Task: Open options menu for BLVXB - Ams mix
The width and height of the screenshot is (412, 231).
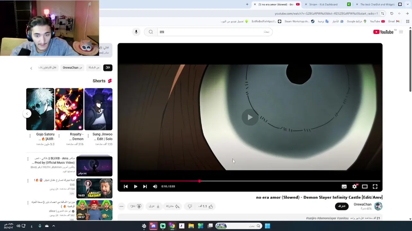Action: click(x=28, y=159)
